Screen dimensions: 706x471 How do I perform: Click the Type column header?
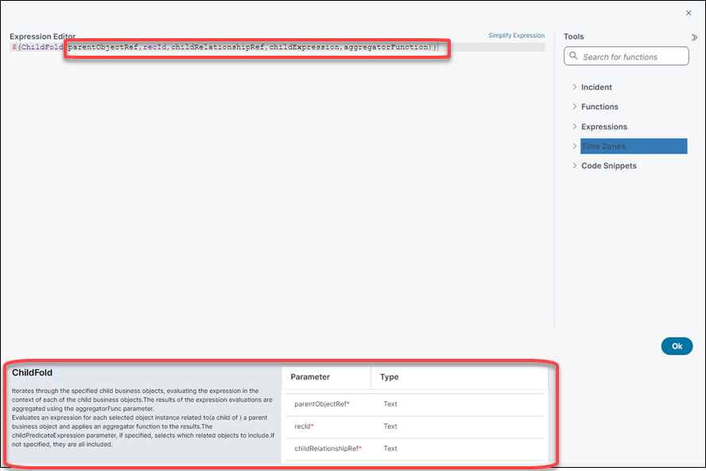(390, 377)
